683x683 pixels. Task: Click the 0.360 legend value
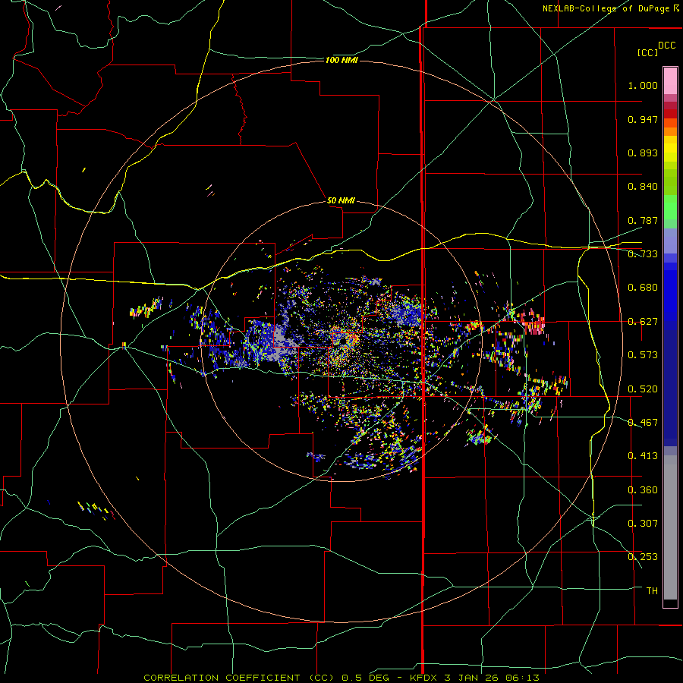(x=643, y=490)
